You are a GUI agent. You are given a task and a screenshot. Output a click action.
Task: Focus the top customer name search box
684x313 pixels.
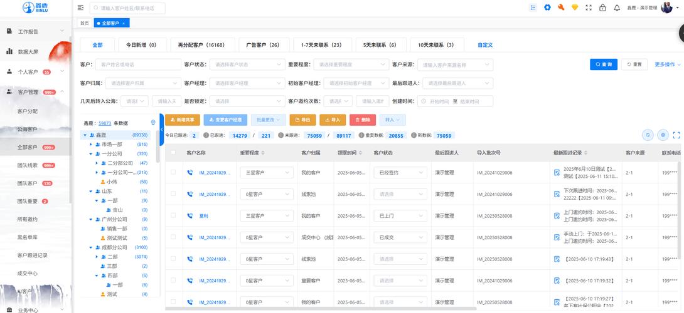click(127, 8)
